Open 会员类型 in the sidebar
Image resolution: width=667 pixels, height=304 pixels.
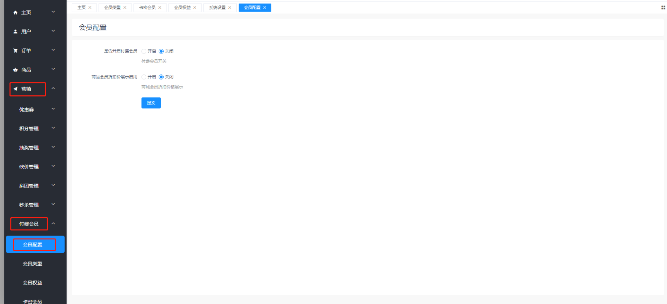33,264
